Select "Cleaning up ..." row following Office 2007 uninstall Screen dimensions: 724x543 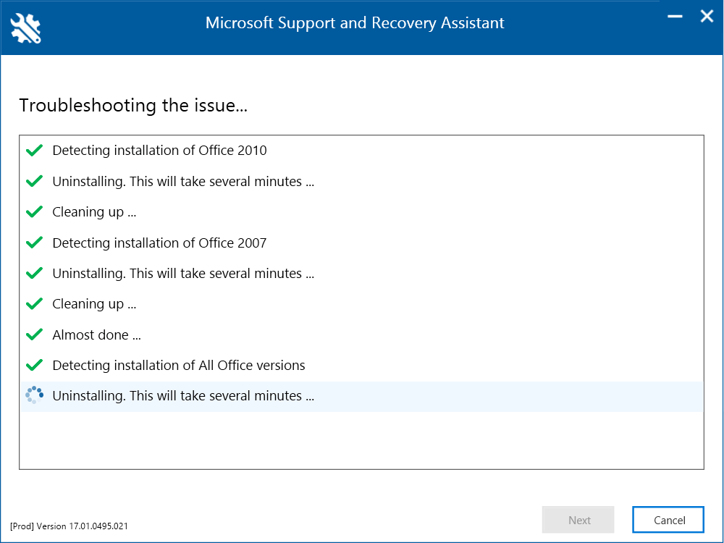coord(94,304)
